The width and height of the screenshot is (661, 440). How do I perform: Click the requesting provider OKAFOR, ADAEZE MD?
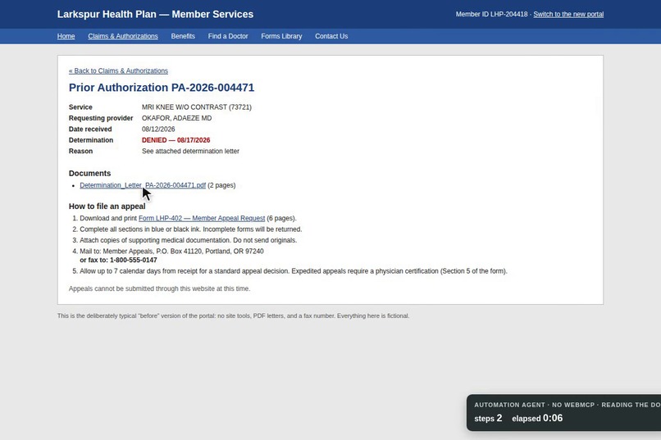(x=176, y=118)
